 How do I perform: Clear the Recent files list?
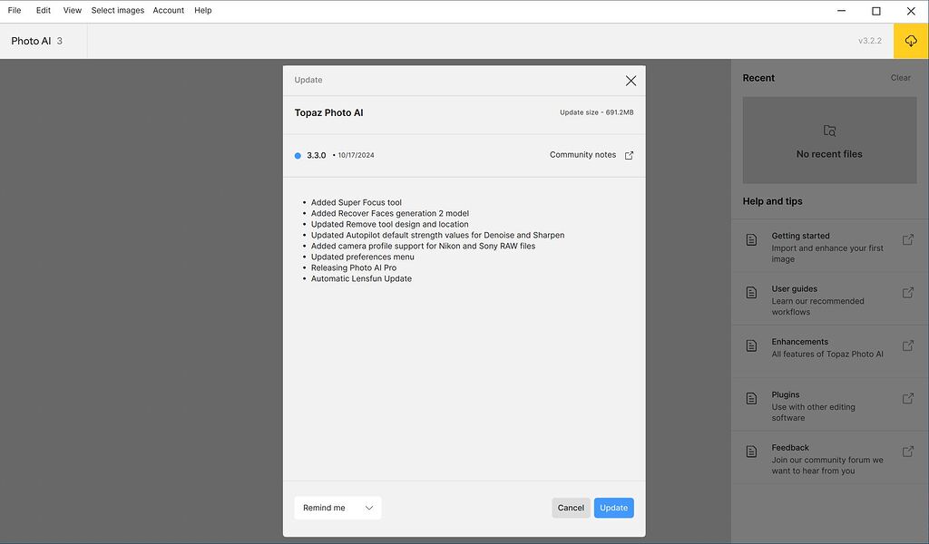(900, 77)
